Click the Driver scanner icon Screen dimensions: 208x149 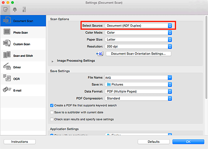7,66
